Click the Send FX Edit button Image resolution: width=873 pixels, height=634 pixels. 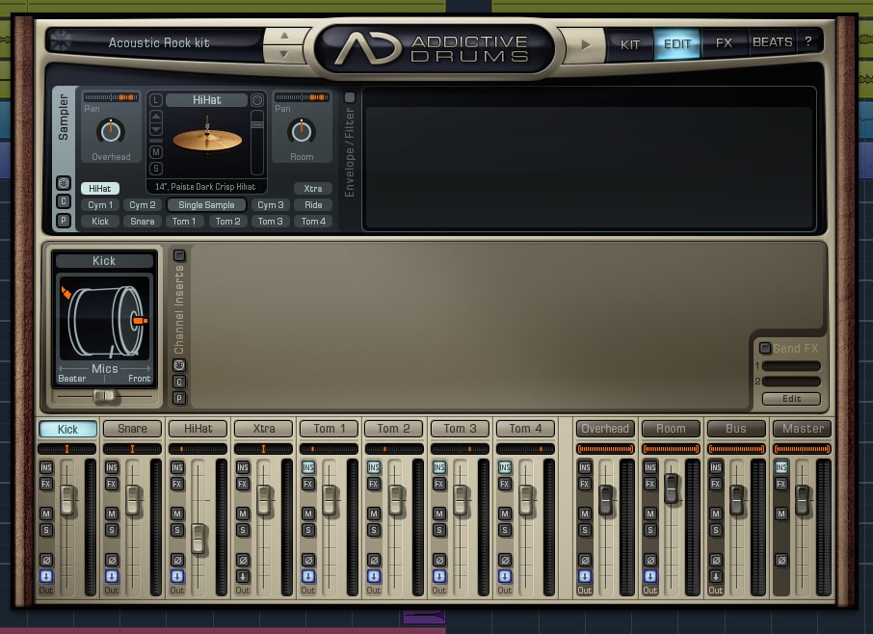791,399
